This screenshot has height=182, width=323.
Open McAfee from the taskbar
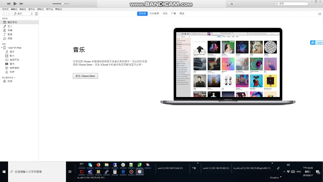(82, 172)
